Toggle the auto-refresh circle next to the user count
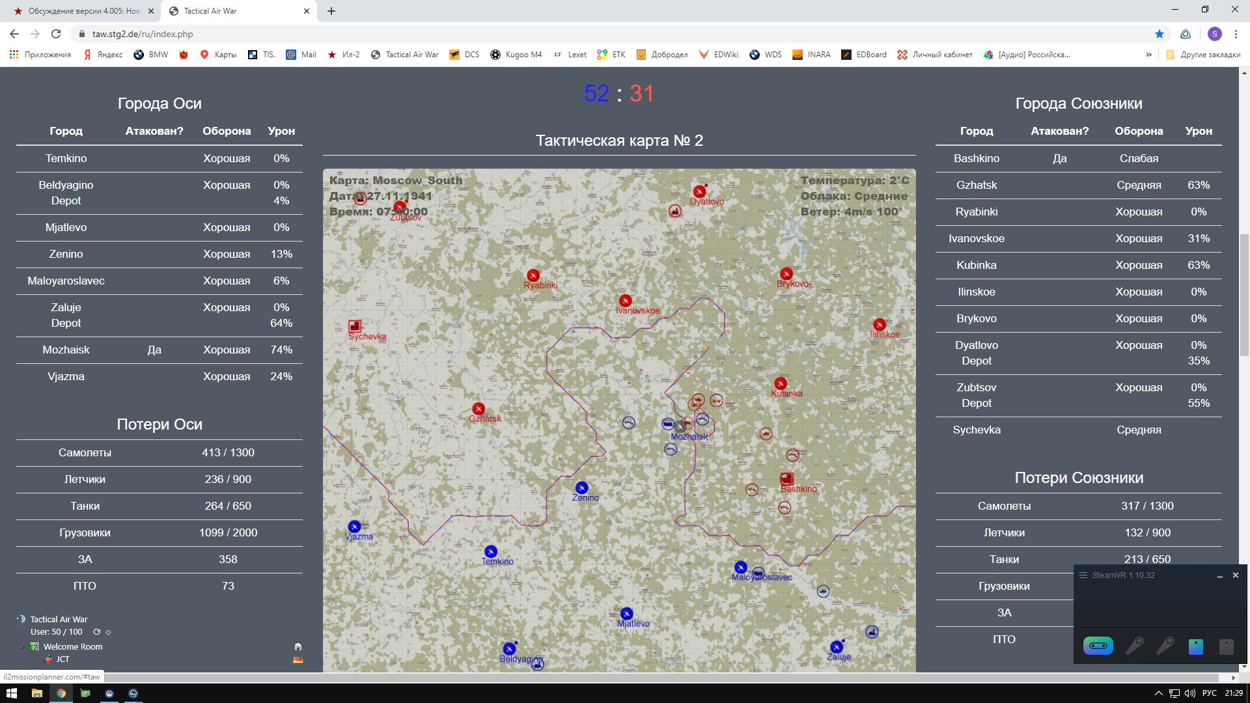Screen dimensions: 1250x703 [x=109, y=632]
